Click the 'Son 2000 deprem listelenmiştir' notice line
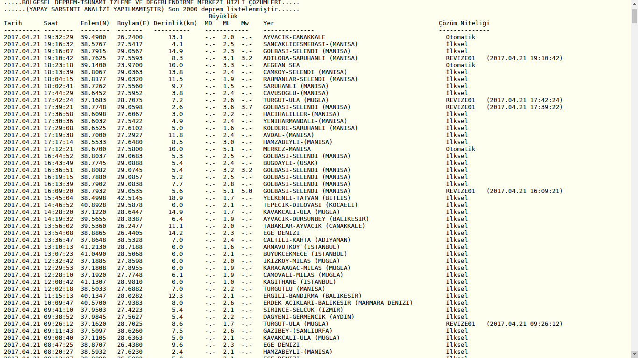Image resolution: width=638 pixels, height=358 pixels. point(152,9)
